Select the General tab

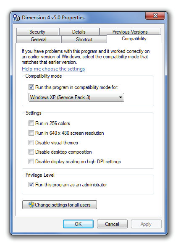[39, 39]
